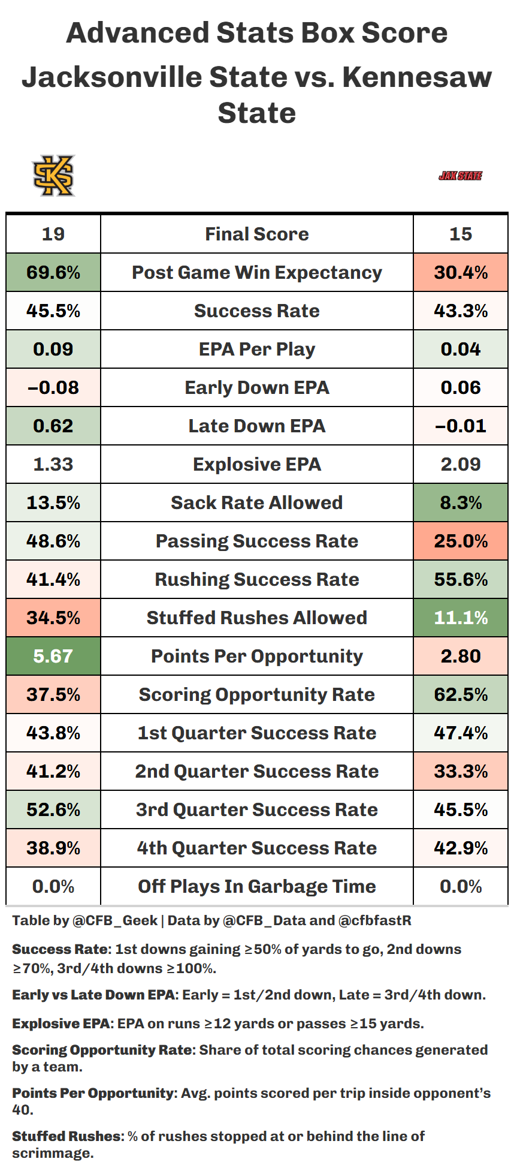
Task: Click the Sack Rate Allowed label
Action: [256, 502]
